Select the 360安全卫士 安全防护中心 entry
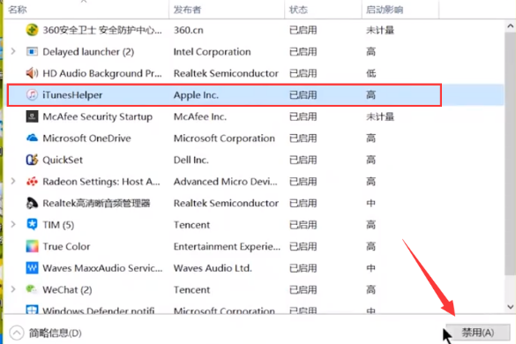This screenshot has height=344, width=516. pos(102,30)
